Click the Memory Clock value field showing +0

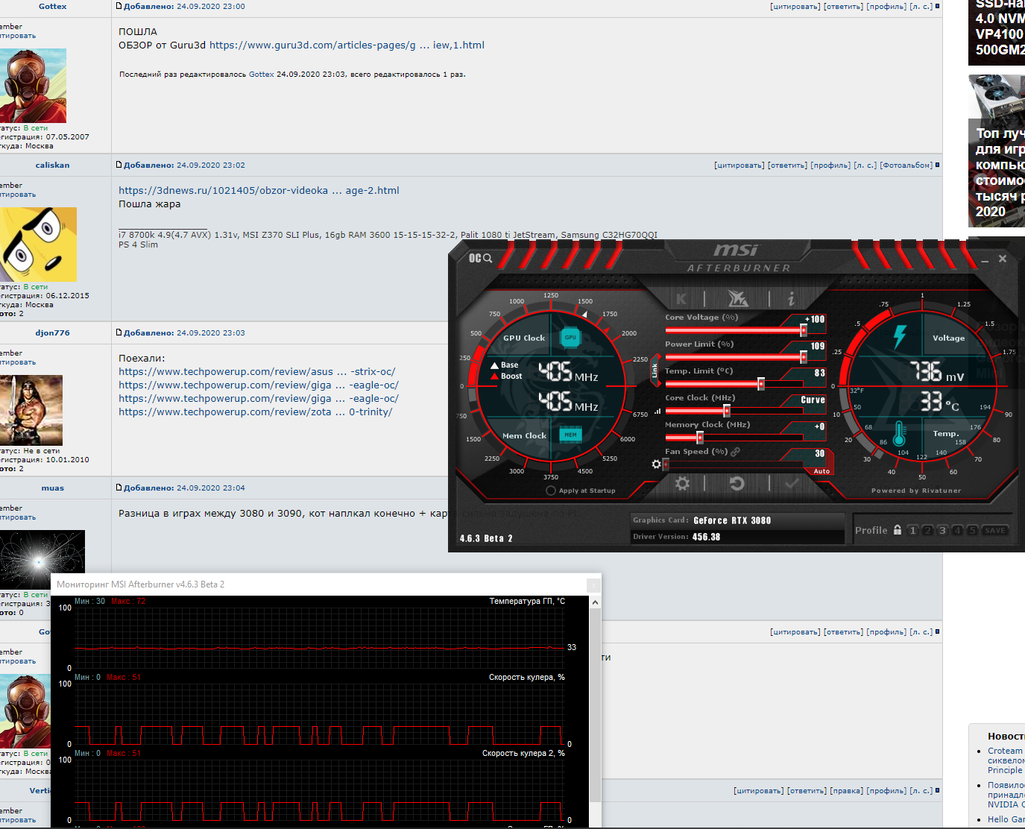[x=815, y=427]
